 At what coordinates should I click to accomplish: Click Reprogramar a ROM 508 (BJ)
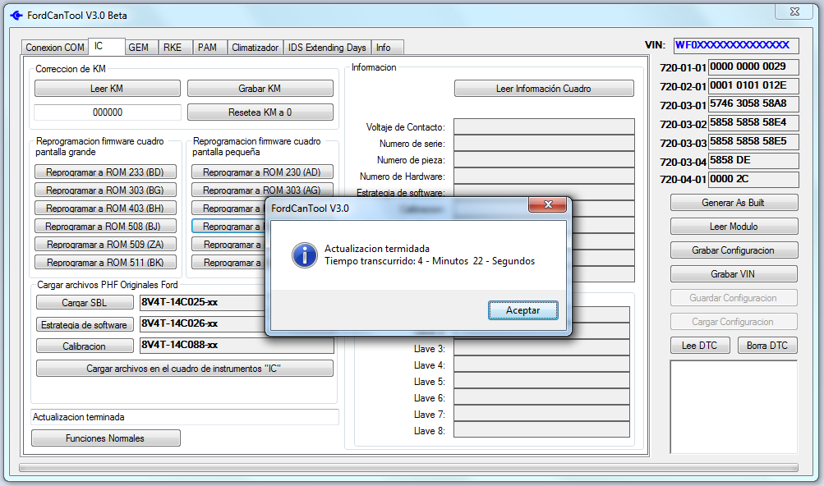coord(105,226)
